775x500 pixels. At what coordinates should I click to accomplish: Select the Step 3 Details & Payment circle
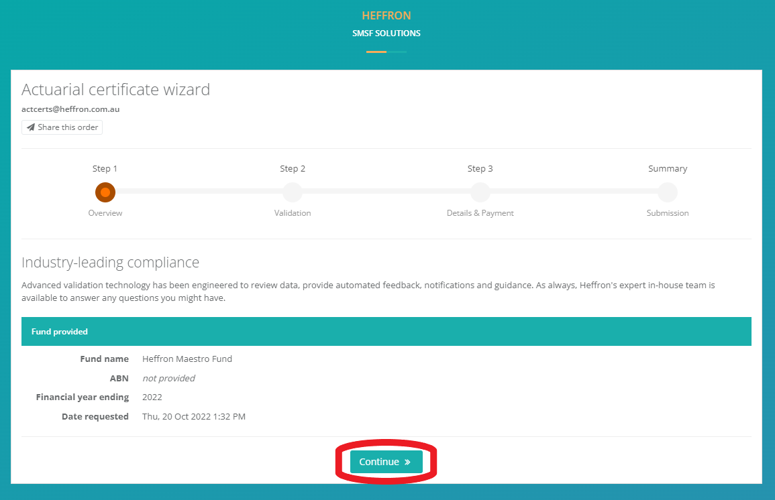480,192
